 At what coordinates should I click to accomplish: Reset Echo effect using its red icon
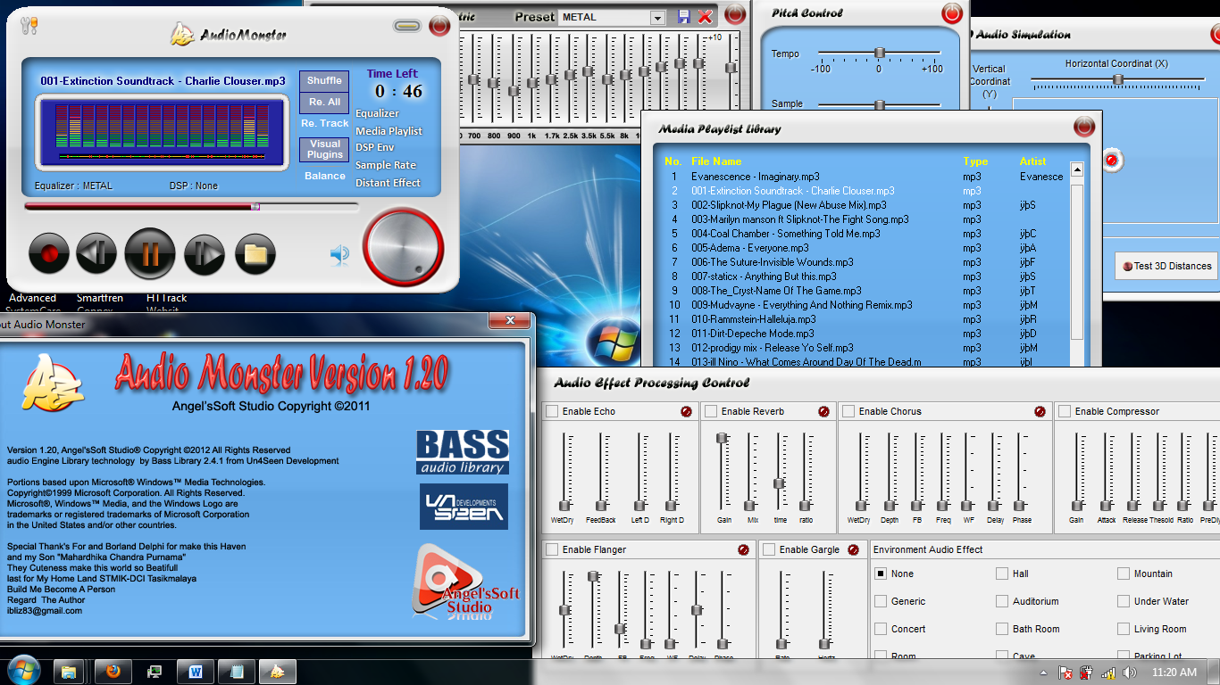686,411
